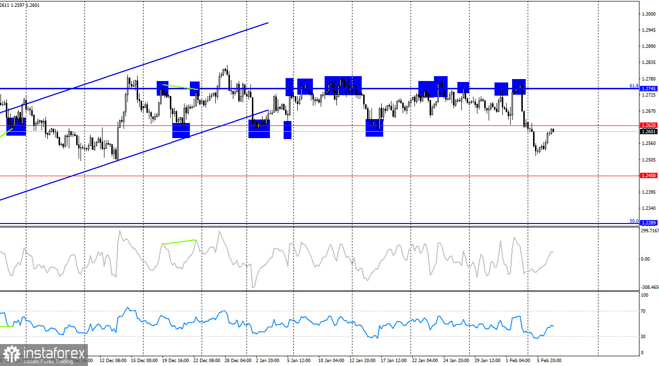Click the 5 Jan 12:00 time label

pos(300,361)
